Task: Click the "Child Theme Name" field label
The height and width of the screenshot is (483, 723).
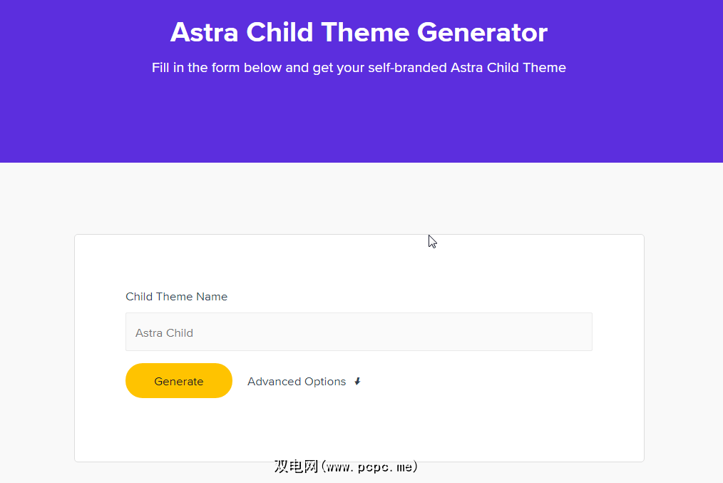Action: 176,297
